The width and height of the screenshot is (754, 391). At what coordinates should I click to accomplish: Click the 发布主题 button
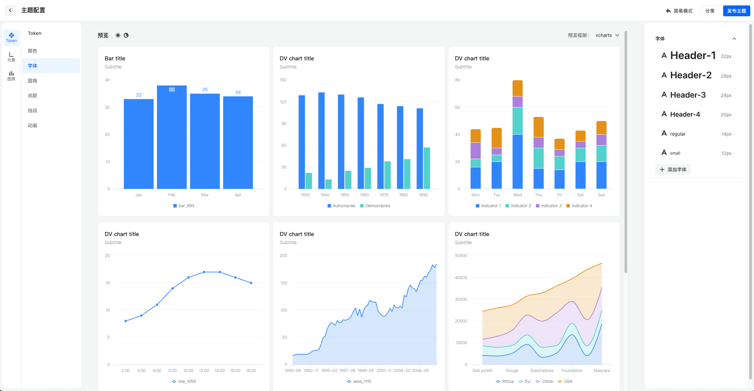(736, 11)
